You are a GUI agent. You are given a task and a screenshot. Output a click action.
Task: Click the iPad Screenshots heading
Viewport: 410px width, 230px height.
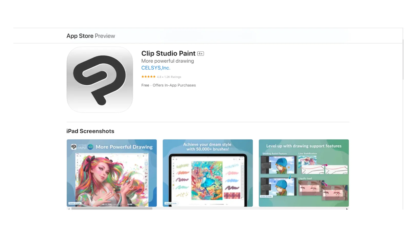pyautogui.click(x=90, y=131)
